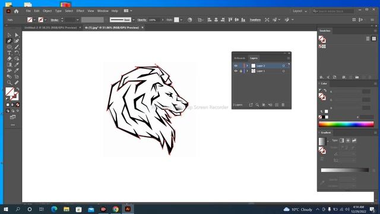380x214 pixels.
Task: Hide Layer 1 with eye icon
Action: coord(236,71)
